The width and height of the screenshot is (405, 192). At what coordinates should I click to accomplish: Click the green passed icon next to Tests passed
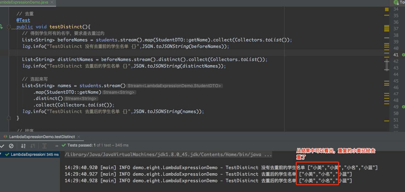tap(64, 145)
